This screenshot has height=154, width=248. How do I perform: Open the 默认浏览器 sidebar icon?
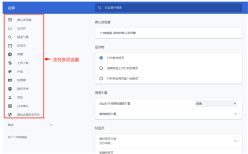click(x=10, y=20)
